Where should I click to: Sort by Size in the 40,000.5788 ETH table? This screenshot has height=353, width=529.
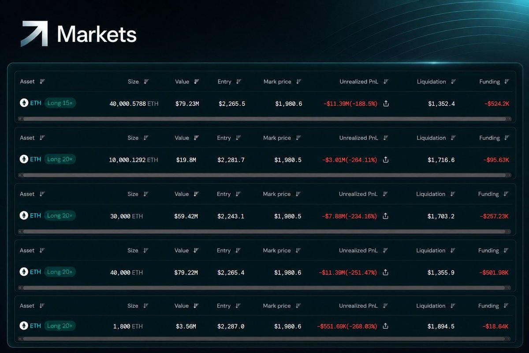pyautogui.click(x=146, y=82)
